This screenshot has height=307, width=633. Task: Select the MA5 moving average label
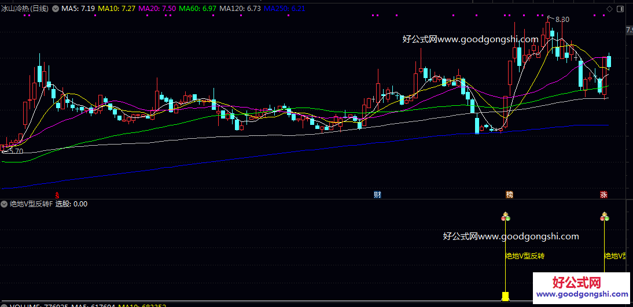tap(78, 9)
